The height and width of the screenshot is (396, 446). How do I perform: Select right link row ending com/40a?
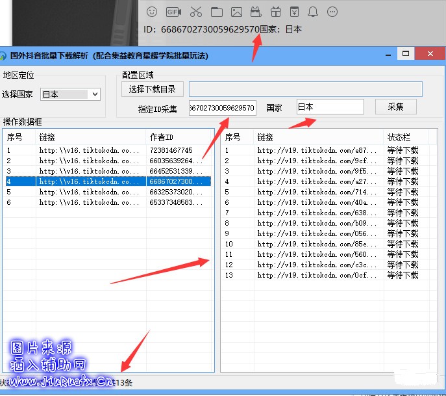coord(328,202)
